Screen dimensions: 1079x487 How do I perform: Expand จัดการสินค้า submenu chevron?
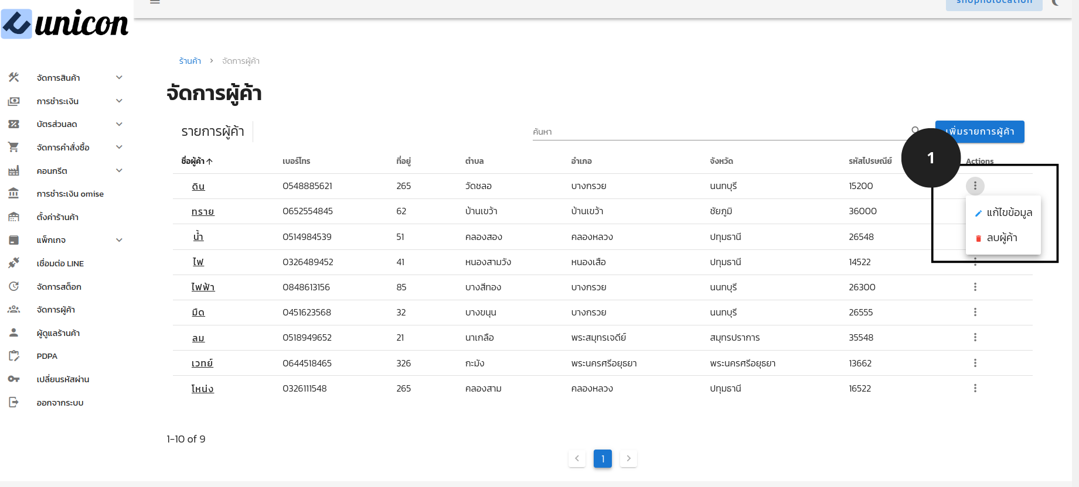pos(119,77)
